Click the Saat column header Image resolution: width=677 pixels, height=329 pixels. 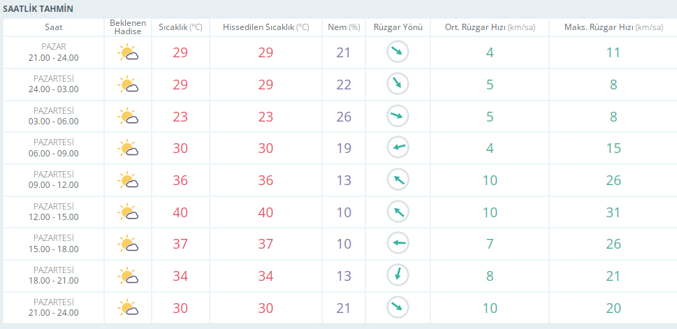pos(54,27)
